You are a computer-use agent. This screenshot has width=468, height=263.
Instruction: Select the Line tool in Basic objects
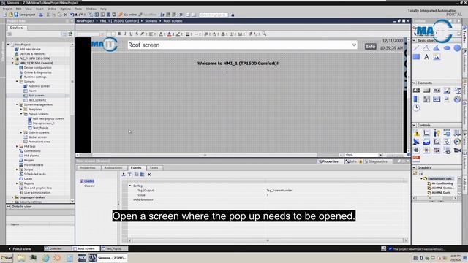(x=416, y=48)
